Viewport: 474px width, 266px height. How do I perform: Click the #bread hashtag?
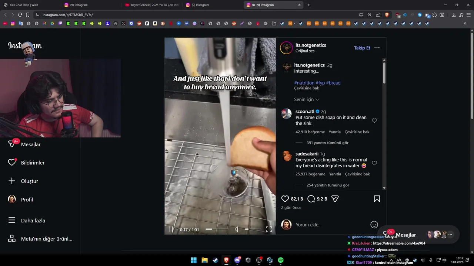coord(333,83)
